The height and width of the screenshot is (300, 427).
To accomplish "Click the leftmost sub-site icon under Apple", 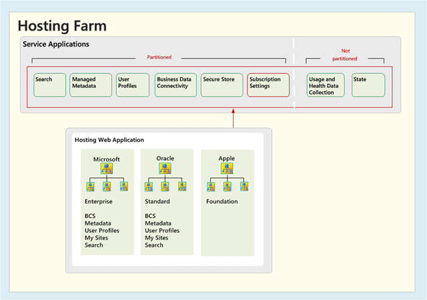I will [211, 187].
